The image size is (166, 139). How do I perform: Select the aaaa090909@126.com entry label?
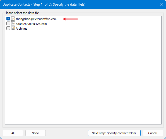point(31,24)
